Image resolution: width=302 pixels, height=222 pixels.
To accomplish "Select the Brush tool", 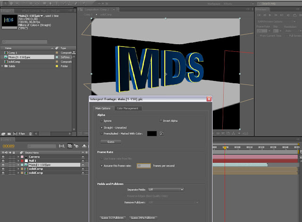I will point(65,3).
